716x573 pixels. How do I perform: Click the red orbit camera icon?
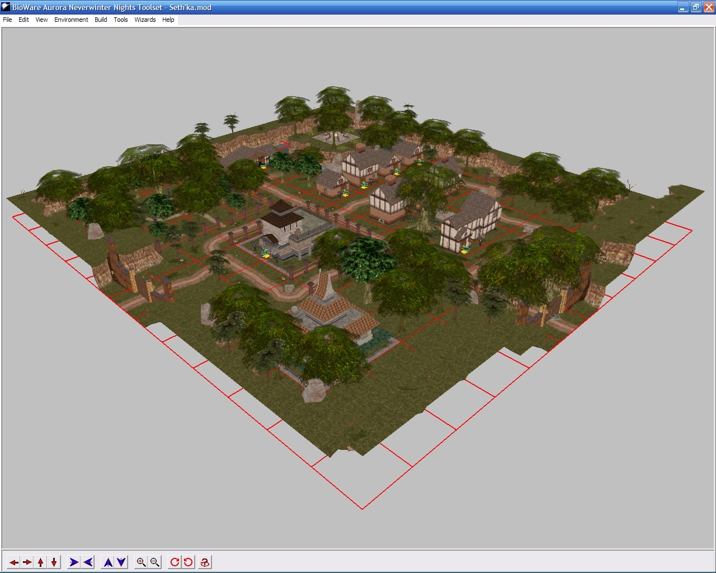(x=205, y=562)
